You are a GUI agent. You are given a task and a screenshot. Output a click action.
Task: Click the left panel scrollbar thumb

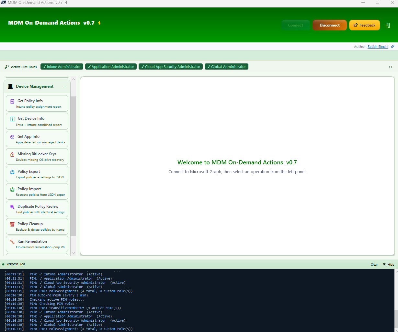coord(74,166)
